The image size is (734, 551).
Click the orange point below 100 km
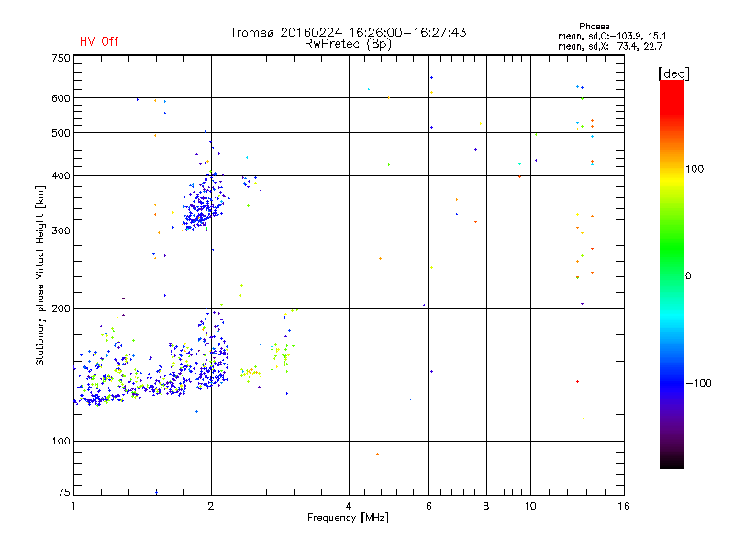(377, 454)
